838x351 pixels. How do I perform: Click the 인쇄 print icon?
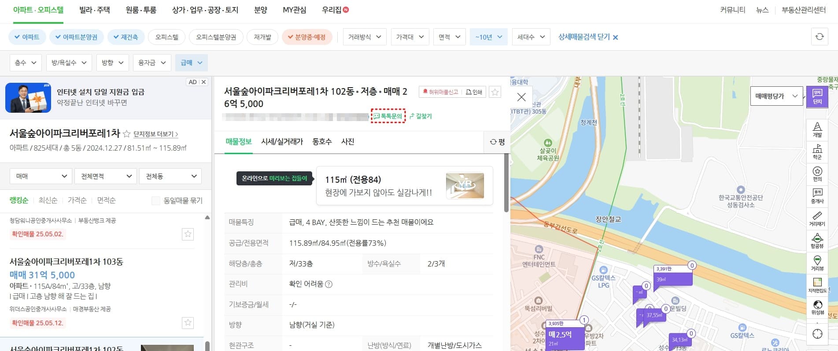point(474,92)
